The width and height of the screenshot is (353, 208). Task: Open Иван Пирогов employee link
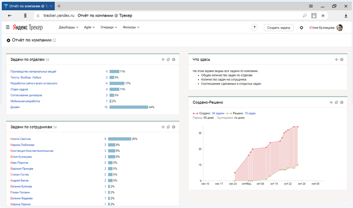(19, 163)
